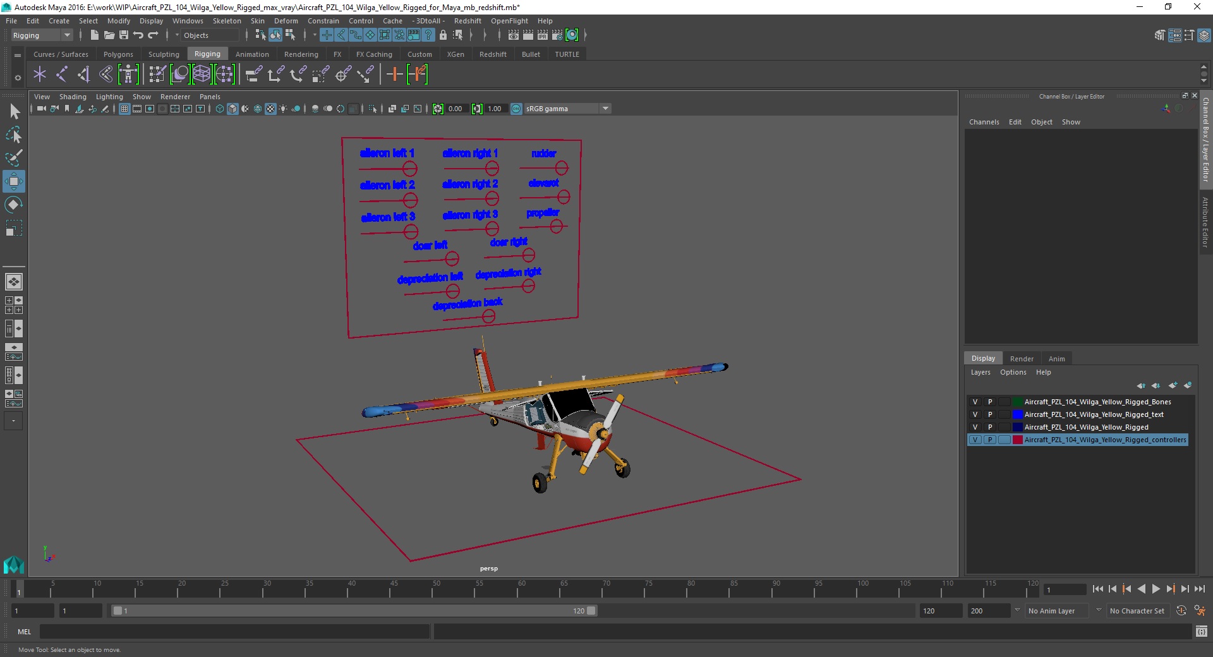
Task: Toggle viewport grid display button
Action: (x=124, y=109)
